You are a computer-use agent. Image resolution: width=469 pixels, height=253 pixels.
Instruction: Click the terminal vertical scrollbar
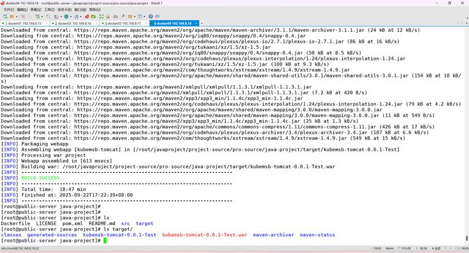point(467,238)
